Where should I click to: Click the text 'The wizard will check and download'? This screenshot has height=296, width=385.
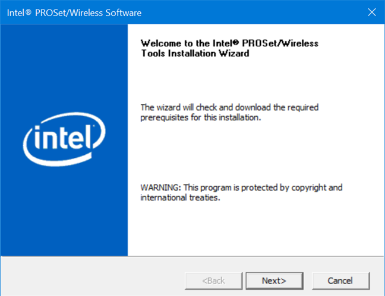[x=206, y=107]
